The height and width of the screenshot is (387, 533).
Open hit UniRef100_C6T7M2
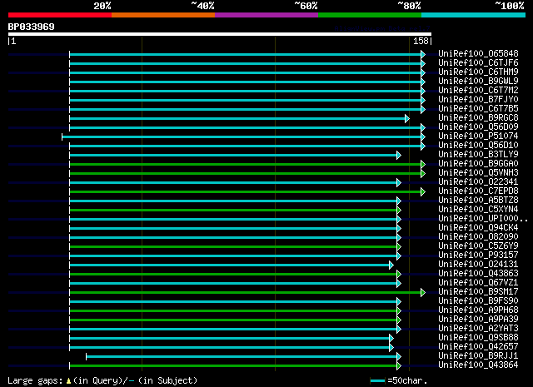click(x=478, y=91)
